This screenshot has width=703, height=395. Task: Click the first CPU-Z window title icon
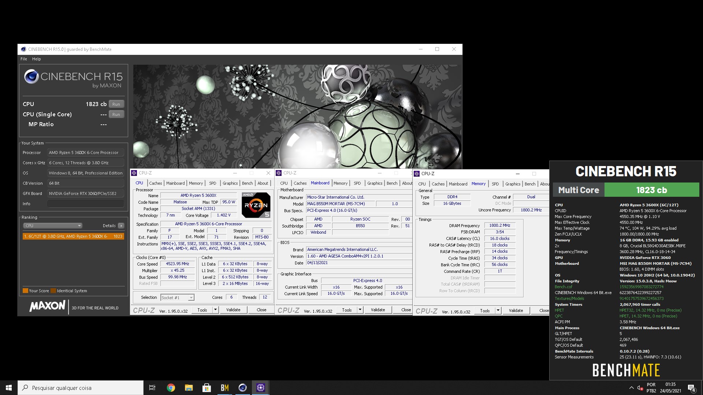[x=134, y=173]
